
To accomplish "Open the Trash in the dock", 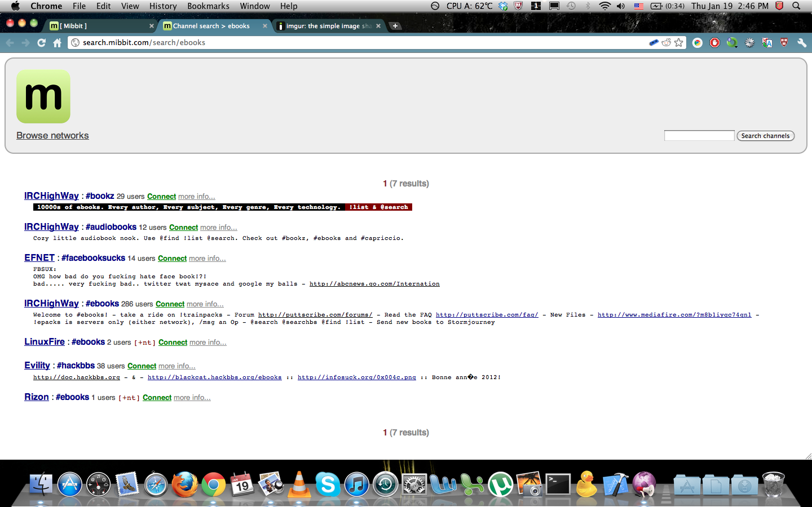I will [774, 484].
